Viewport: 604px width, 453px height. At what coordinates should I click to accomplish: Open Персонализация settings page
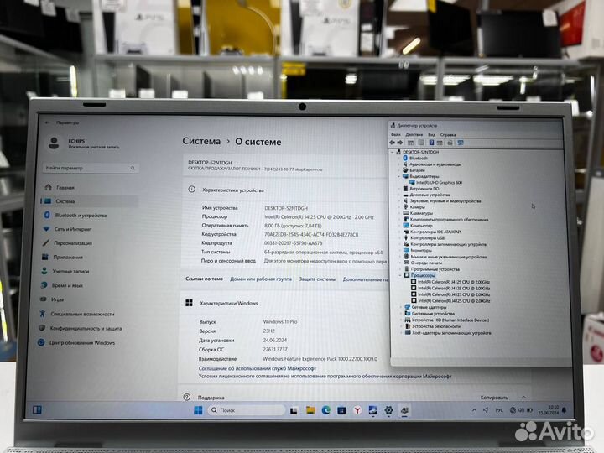[x=72, y=243]
